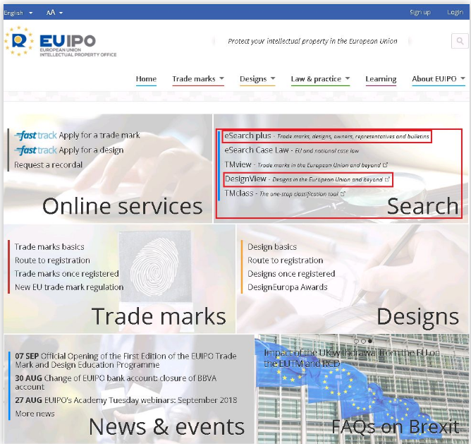Click Design basics link

(272, 247)
